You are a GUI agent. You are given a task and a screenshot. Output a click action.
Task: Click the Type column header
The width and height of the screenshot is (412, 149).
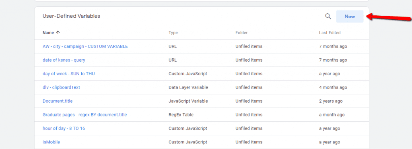point(173,33)
